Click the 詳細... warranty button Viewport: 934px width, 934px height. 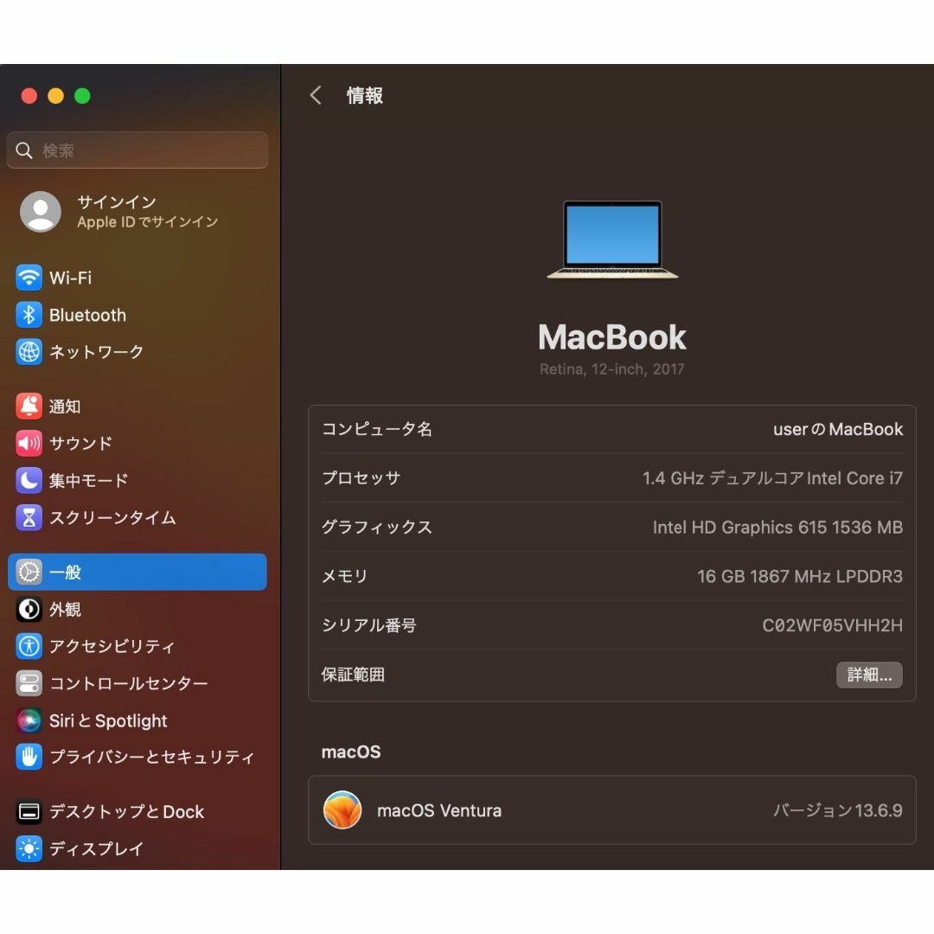[869, 675]
